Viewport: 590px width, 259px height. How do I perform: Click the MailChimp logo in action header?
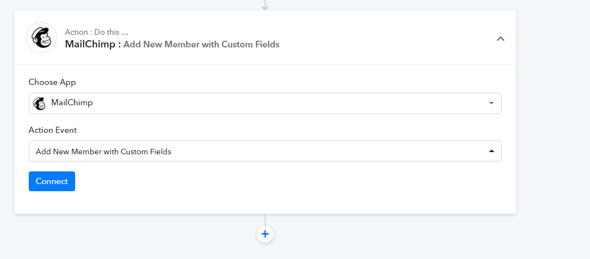(x=41, y=37)
